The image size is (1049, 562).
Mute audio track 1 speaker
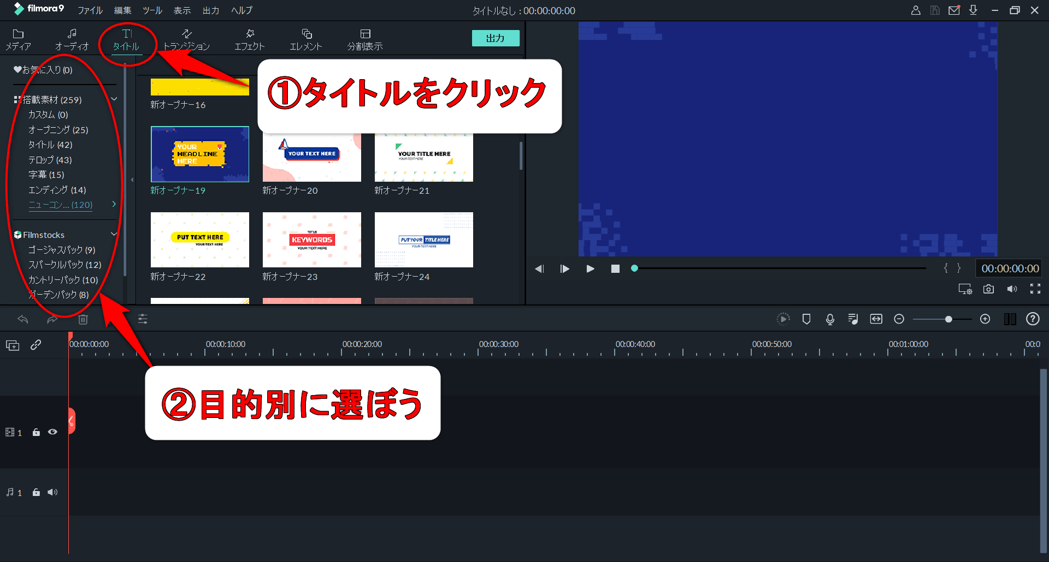tap(52, 492)
